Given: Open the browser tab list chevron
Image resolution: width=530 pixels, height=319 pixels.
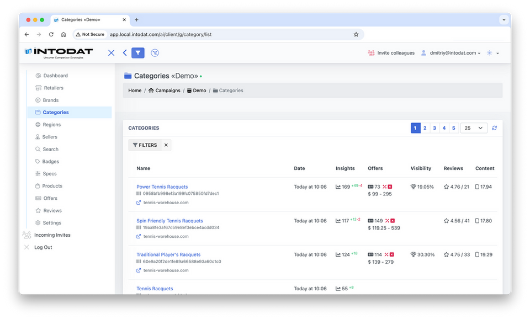Looking at the screenshot, I should 504,20.
